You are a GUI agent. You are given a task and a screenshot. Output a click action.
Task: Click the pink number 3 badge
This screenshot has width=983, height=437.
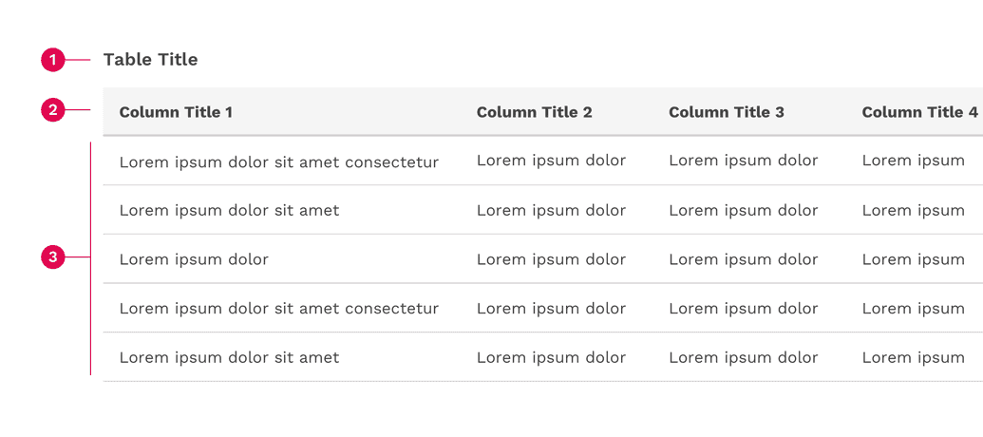pos(52,256)
